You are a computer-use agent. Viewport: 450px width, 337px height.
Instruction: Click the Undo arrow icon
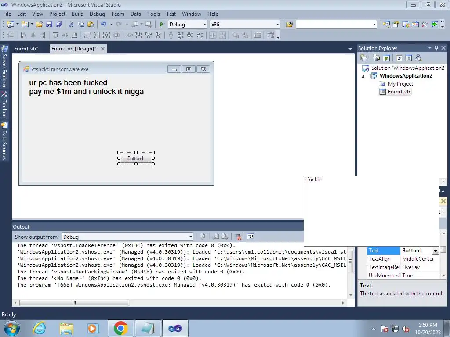(104, 25)
